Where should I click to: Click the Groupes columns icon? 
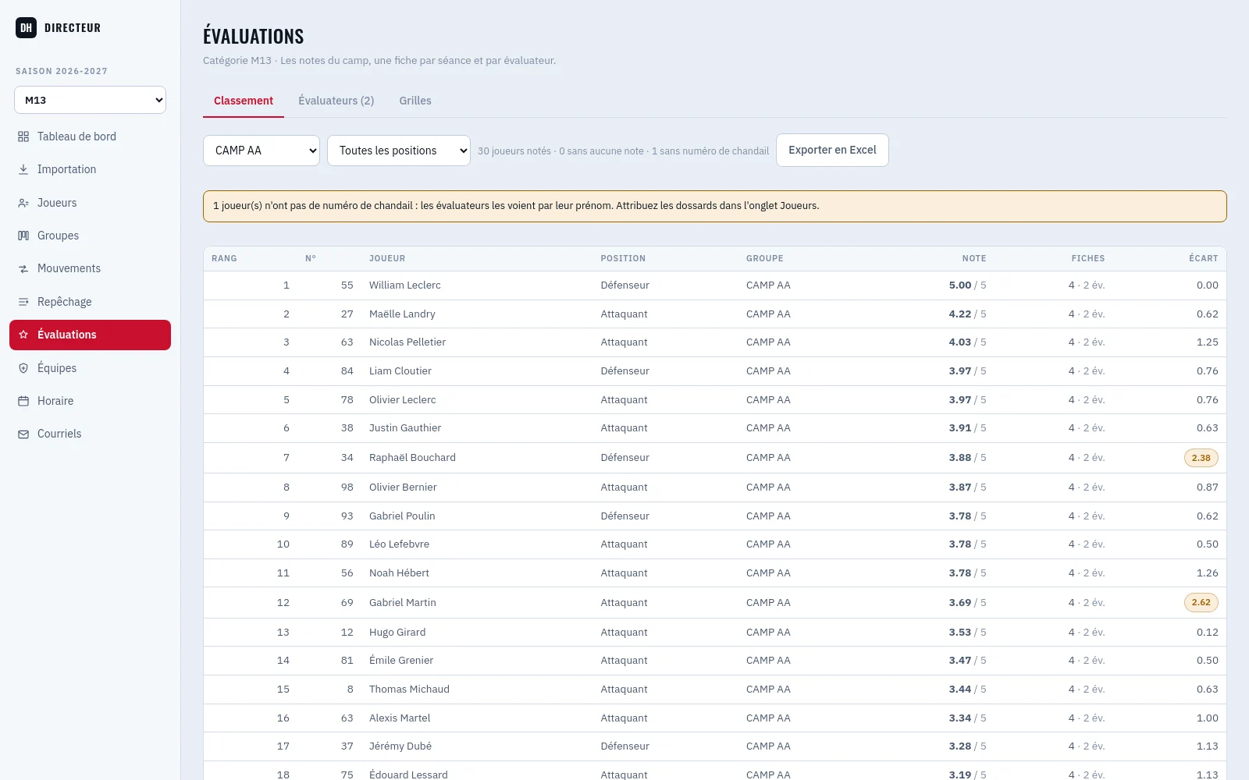[x=23, y=236]
